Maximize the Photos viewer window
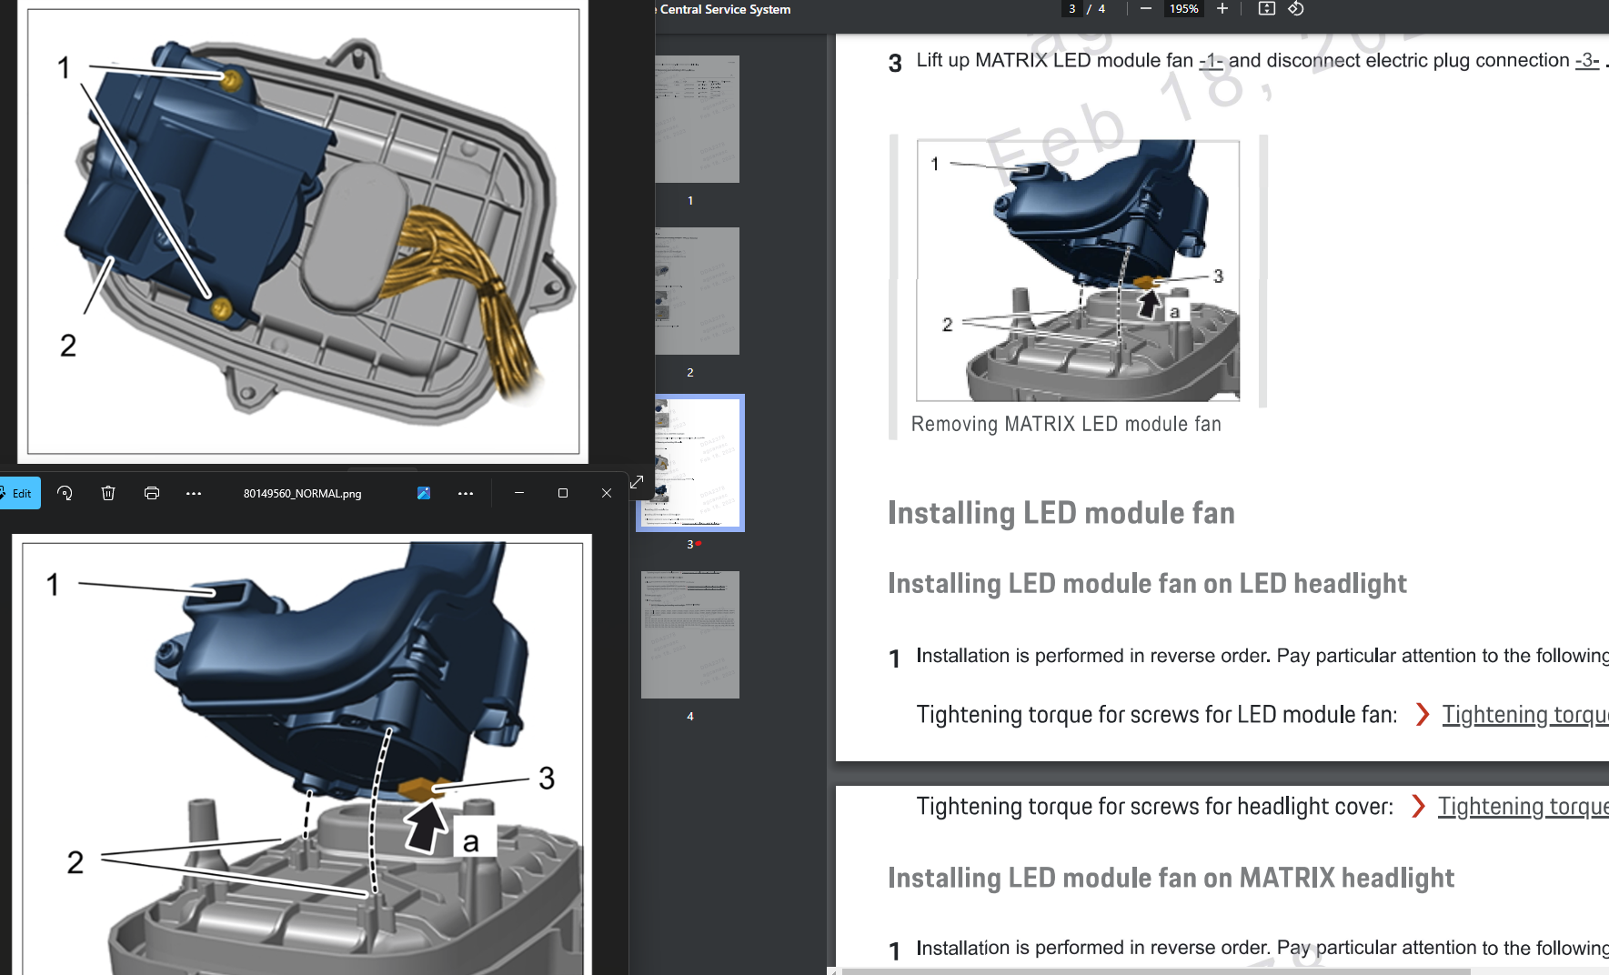Image resolution: width=1609 pixels, height=975 pixels. (563, 493)
